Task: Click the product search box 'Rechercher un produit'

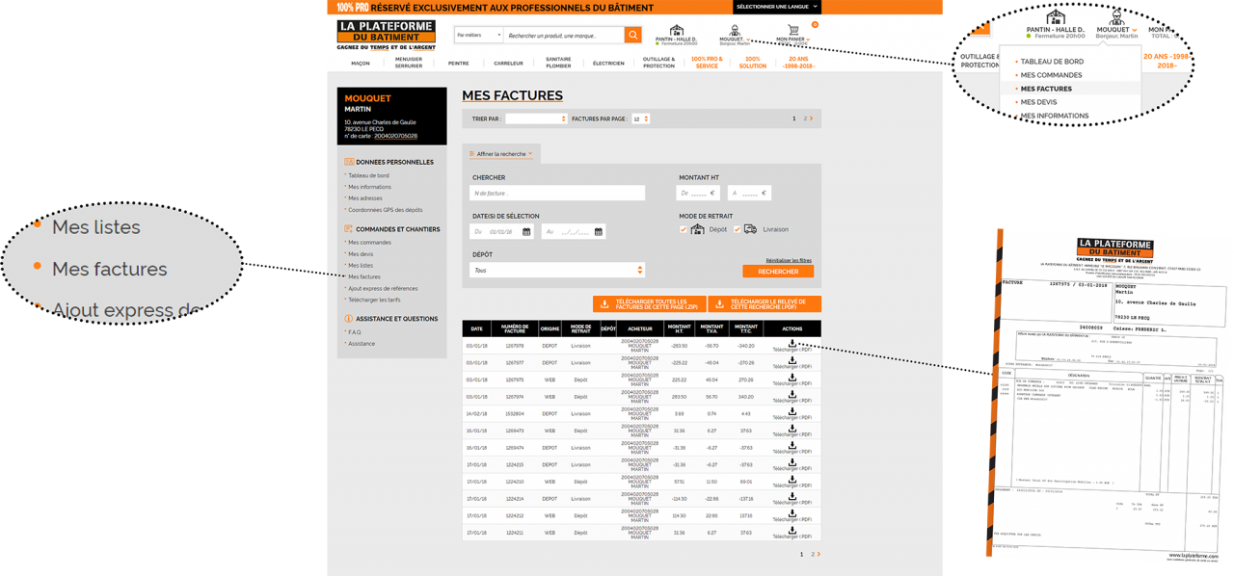Action: click(x=564, y=36)
